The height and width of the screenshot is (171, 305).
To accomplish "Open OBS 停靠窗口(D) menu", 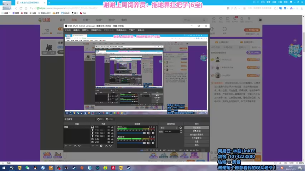I will [96, 30].
